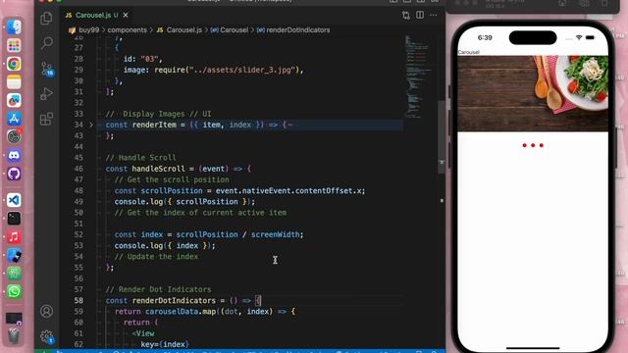
Task: Click the first red dot indicator in simulator
Action: (524, 145)
